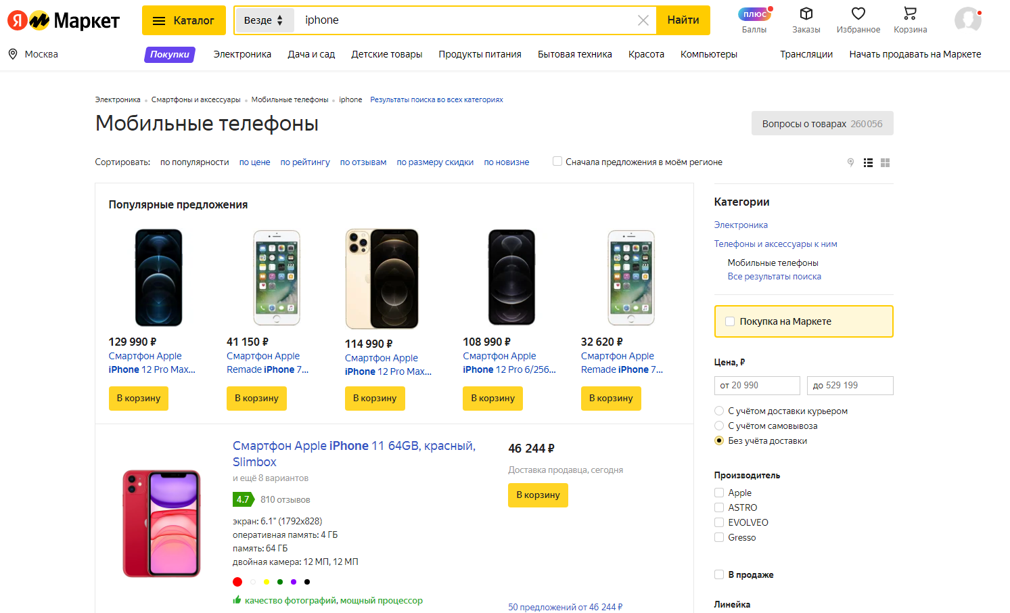Open Электроника navigation category
This screenshot has width=1010, height=613.
(242, 54)
